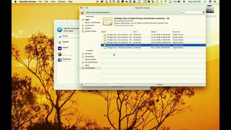This screenshot has height=130, width=231.
Task: Sort the list by Name column
Action: 117,32
